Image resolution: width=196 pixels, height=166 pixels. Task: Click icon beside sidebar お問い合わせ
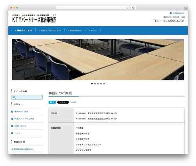[12, 126]
